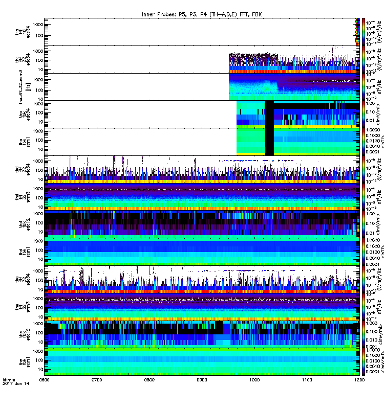Click the 1000 Hz tick on the fbk scm1 axis

tap(38, 351)
